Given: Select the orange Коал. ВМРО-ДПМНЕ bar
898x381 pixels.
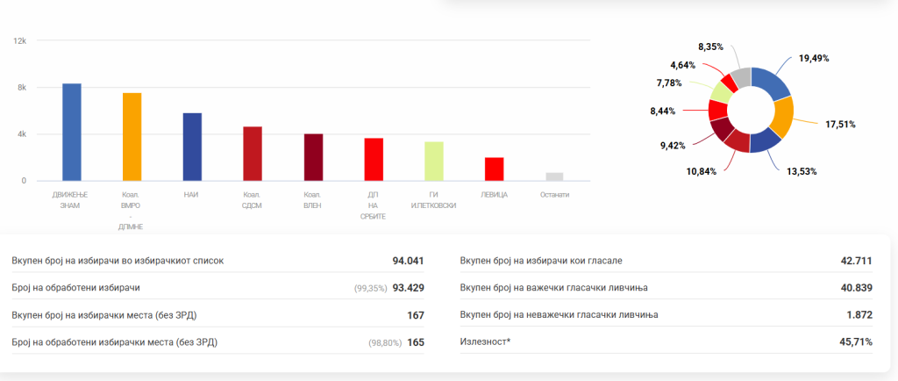Looking at the screenshot, I should click(x=132, y=137).
